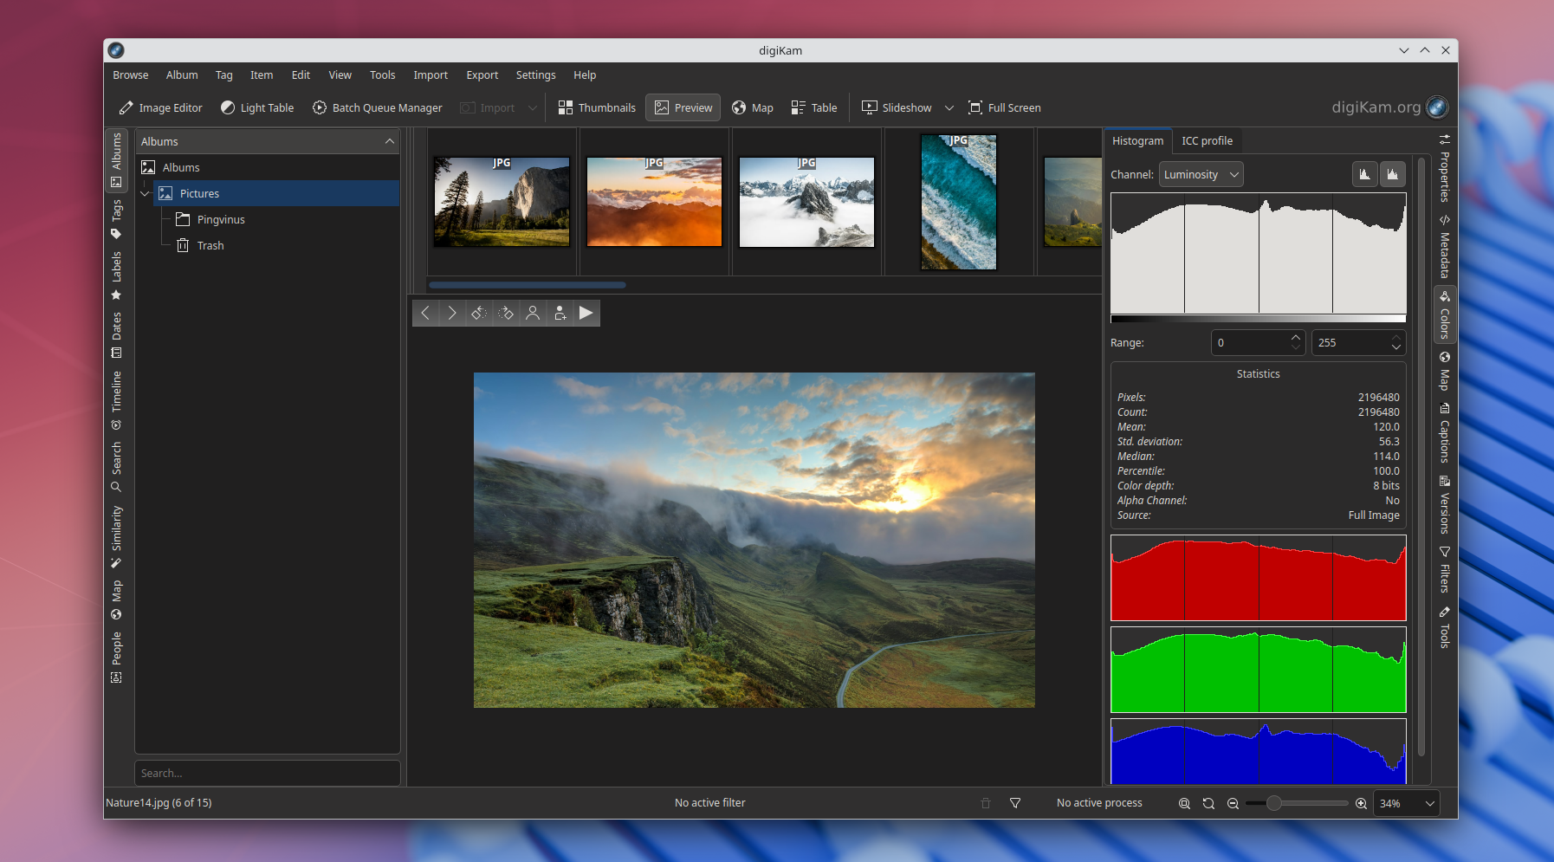Set histogram to linear scale
Screen dimensions: 1554x862
1365,174
